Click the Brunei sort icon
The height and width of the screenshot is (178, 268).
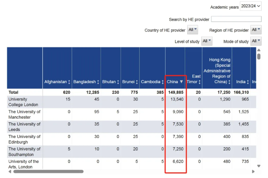point(136,81)
